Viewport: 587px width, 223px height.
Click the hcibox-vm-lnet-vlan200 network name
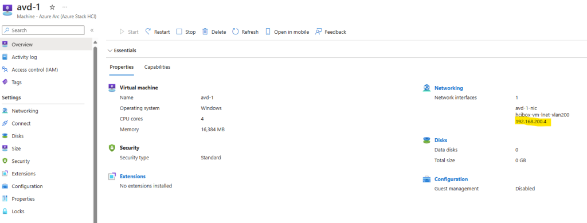(542, 115)
